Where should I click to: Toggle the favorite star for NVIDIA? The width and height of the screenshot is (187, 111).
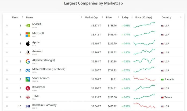tap(7, 25)
